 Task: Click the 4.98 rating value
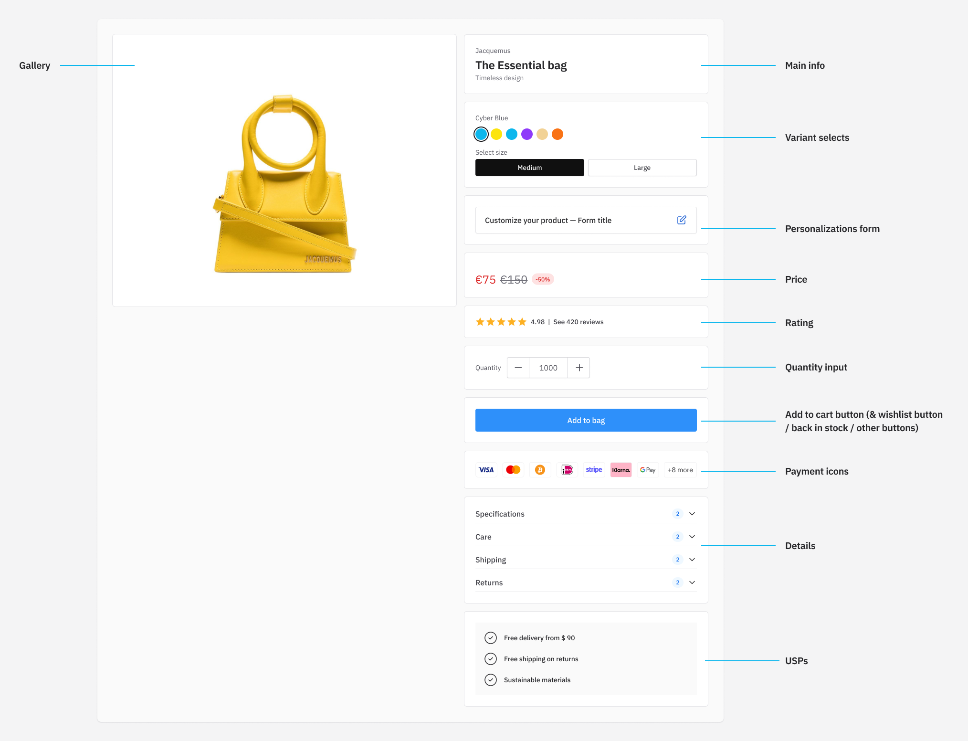point(537,322)
